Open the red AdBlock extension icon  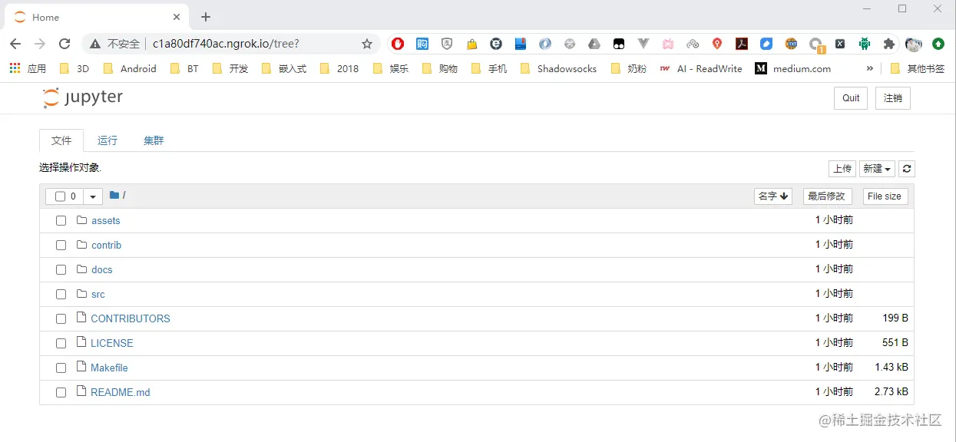[398, 44]
